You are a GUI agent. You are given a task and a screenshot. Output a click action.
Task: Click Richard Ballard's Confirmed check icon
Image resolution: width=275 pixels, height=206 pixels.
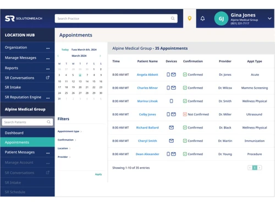click(x=185, y=127)
